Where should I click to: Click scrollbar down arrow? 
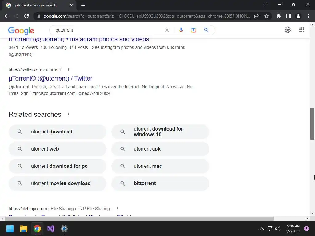click(312, 213)
